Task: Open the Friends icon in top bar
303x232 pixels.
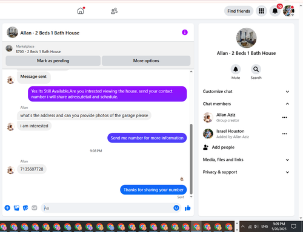Action: 114,11
